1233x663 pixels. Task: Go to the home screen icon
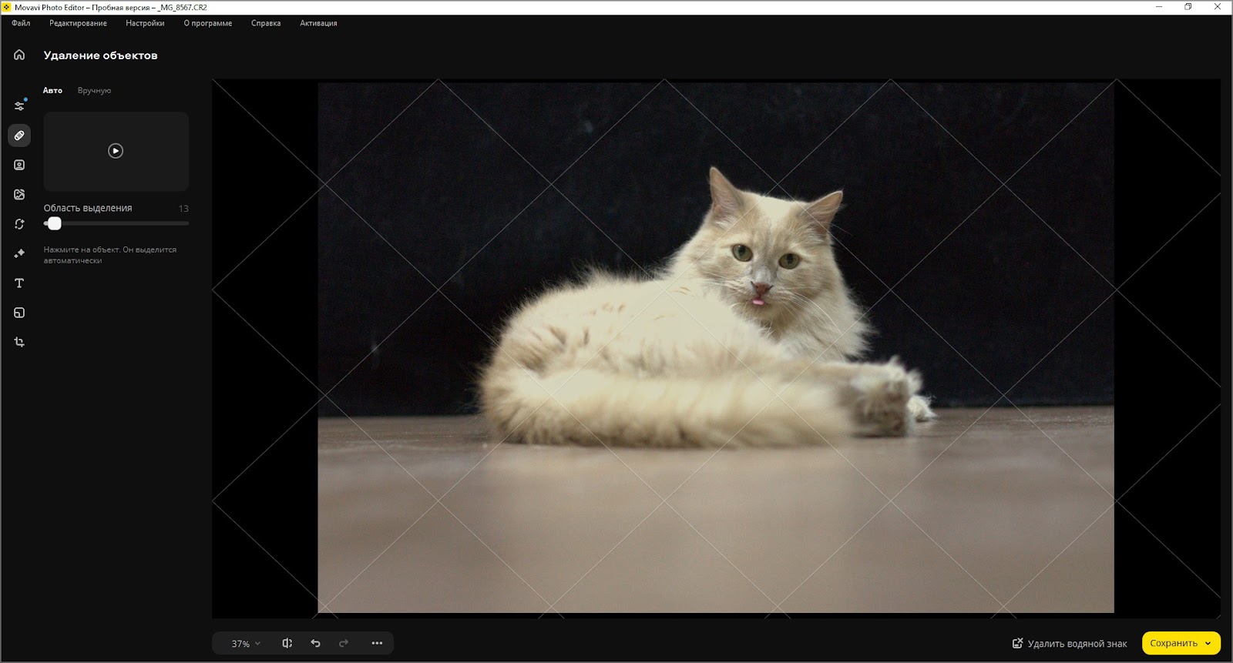point(19,55)
